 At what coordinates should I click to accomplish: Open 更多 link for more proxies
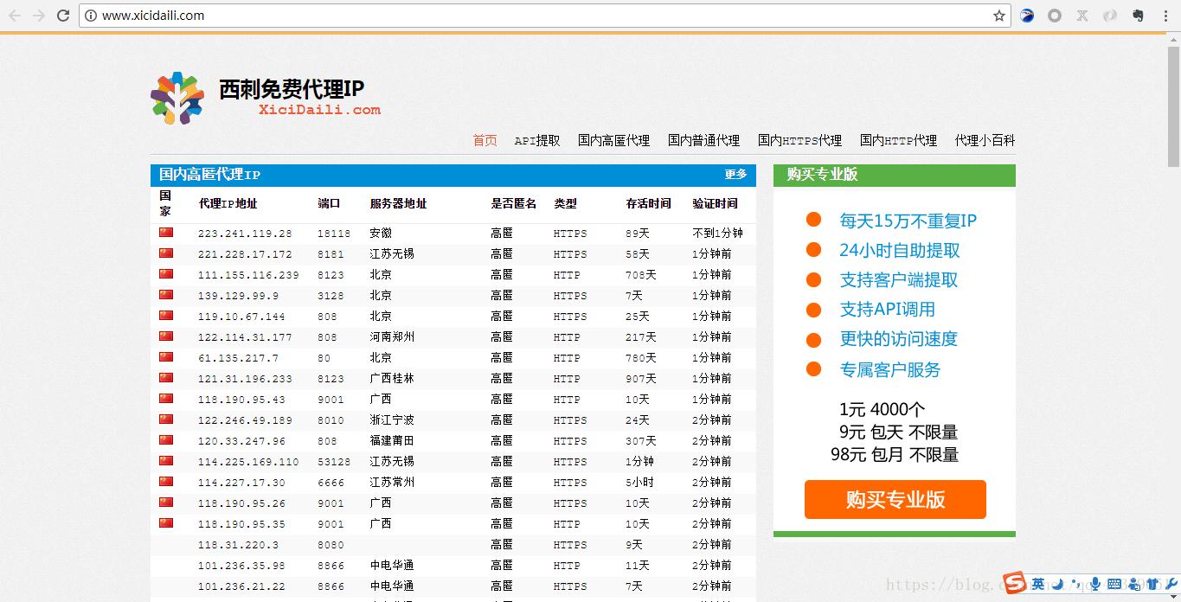[736, 175]
